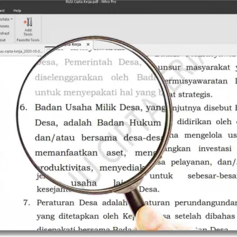
Task: Click the words 'Peraturan Desa adalah'
Action: coord(82,203)
